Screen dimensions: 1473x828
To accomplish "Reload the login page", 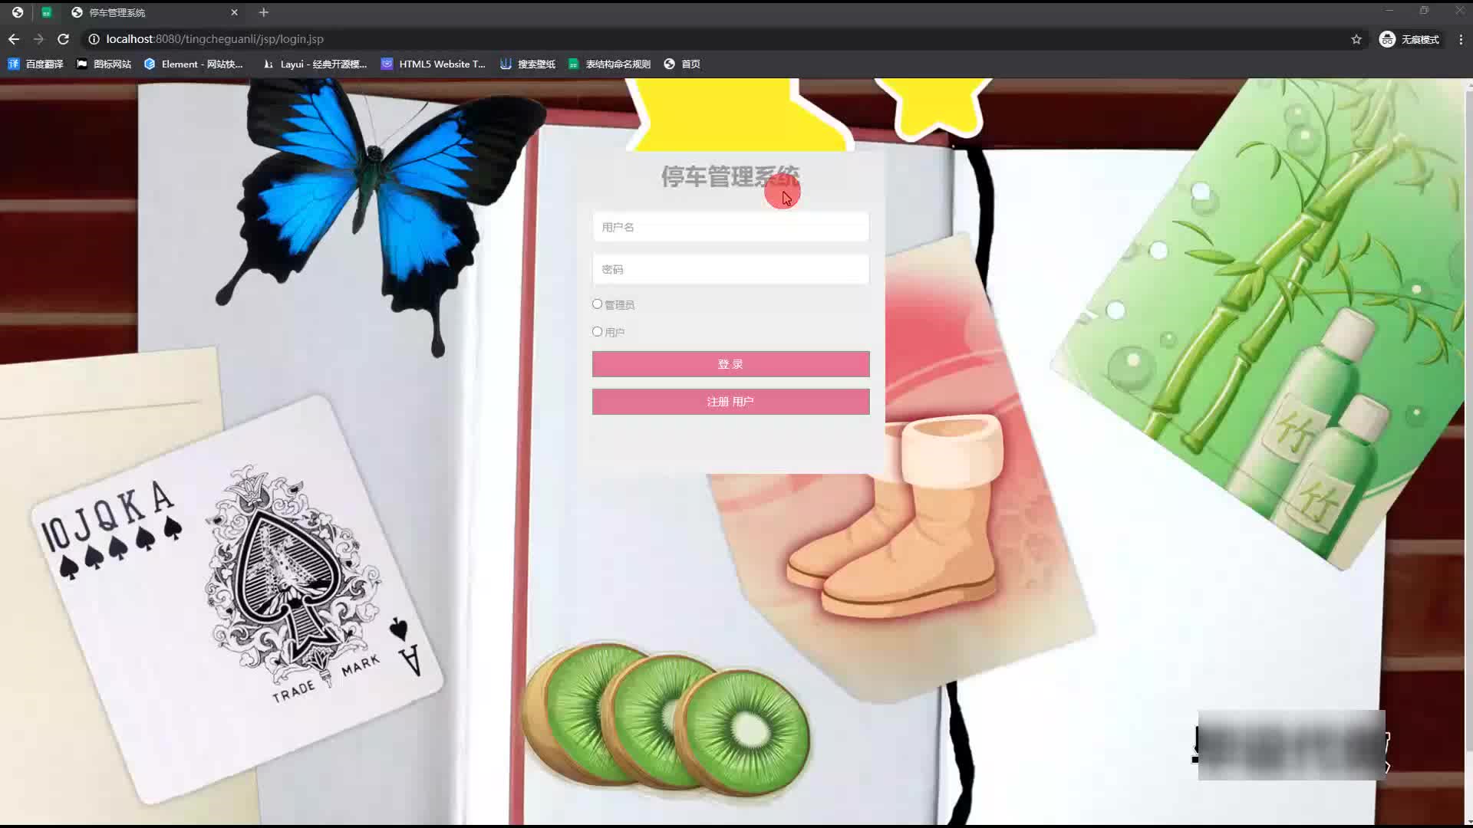I will point(64,39).
